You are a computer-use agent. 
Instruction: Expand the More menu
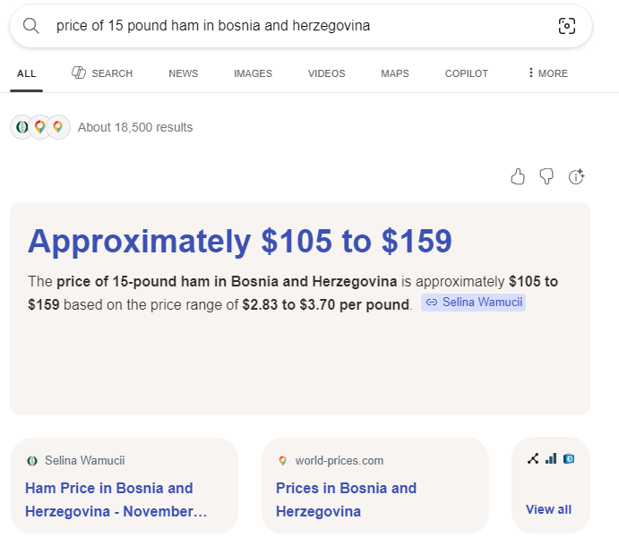click(x=547, y=73)
